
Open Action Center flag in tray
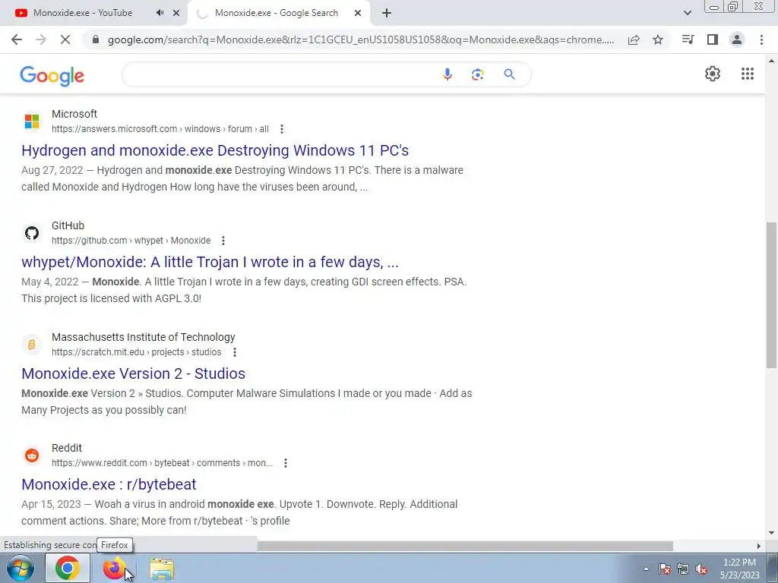coord(665,569)
